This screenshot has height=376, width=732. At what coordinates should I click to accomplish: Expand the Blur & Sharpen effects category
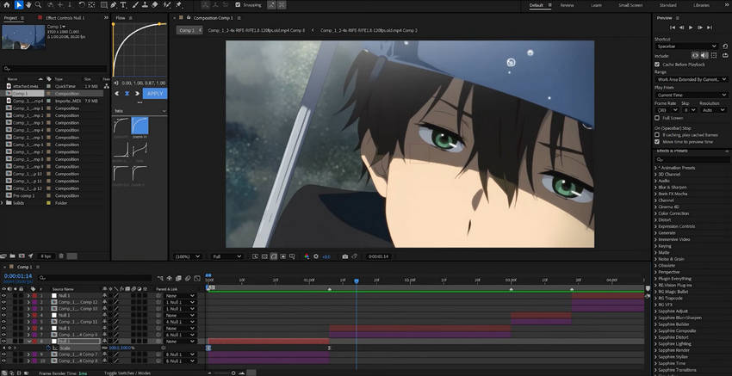click(x=655, y=187)
